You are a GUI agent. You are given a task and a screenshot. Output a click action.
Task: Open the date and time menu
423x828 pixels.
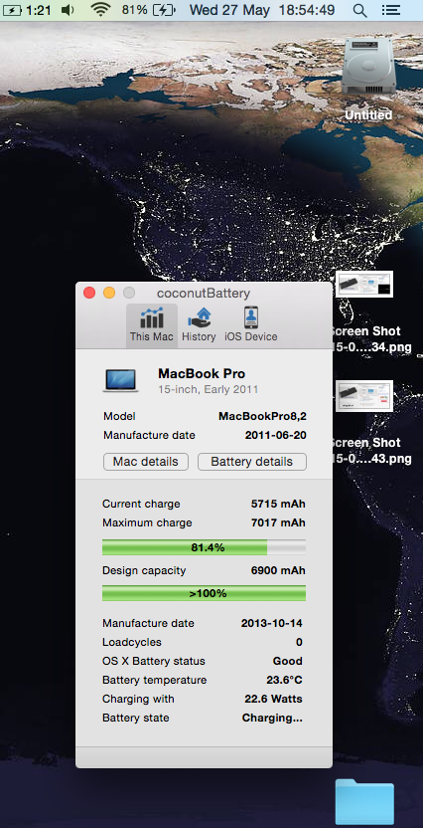click(262, 10)
